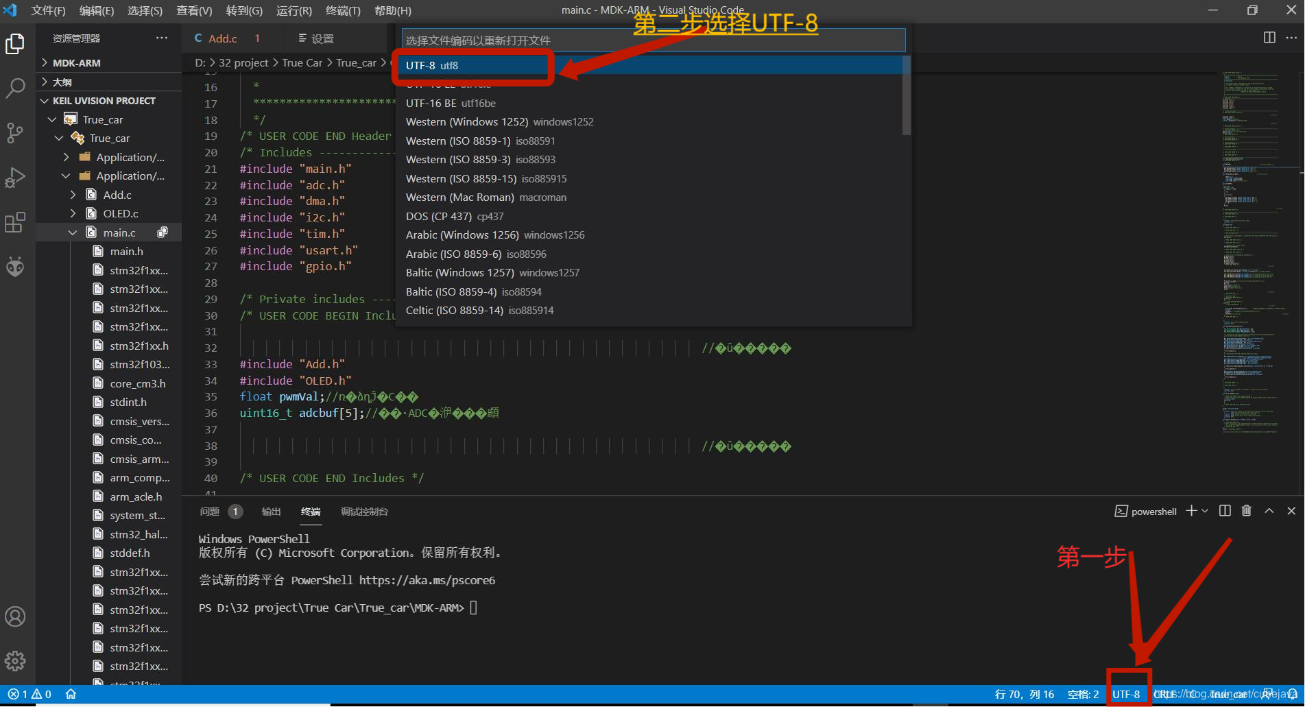The image size is (1305, 707).
Task: Open the Extensions view
Action: tap(15, 222)
